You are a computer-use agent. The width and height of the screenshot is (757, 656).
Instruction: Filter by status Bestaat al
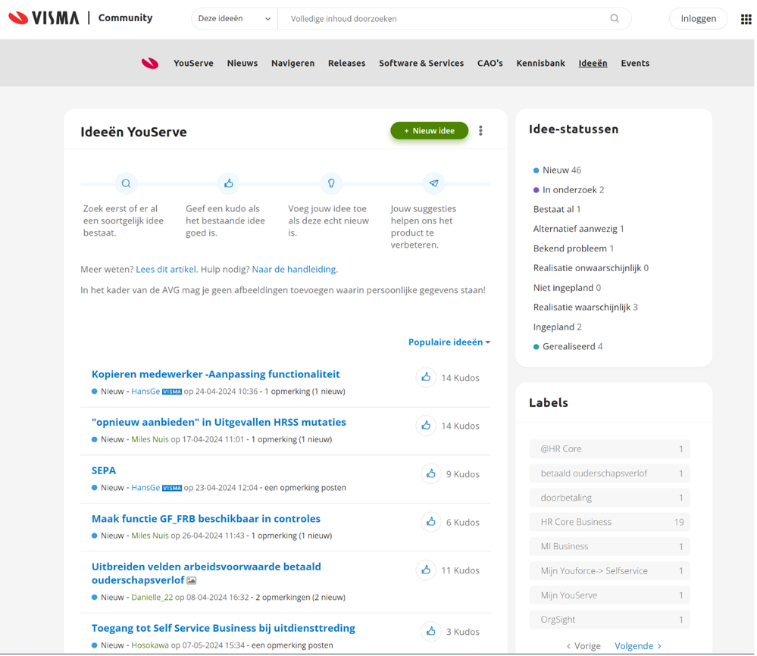(557, 210)
